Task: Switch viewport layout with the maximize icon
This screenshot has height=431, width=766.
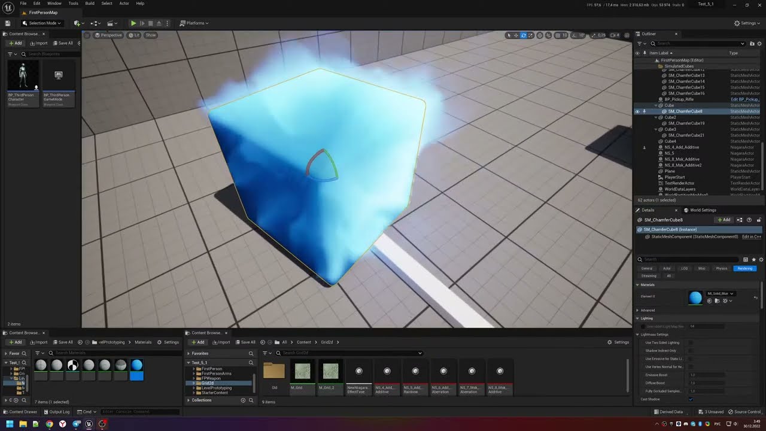Action: click(627, 35)
